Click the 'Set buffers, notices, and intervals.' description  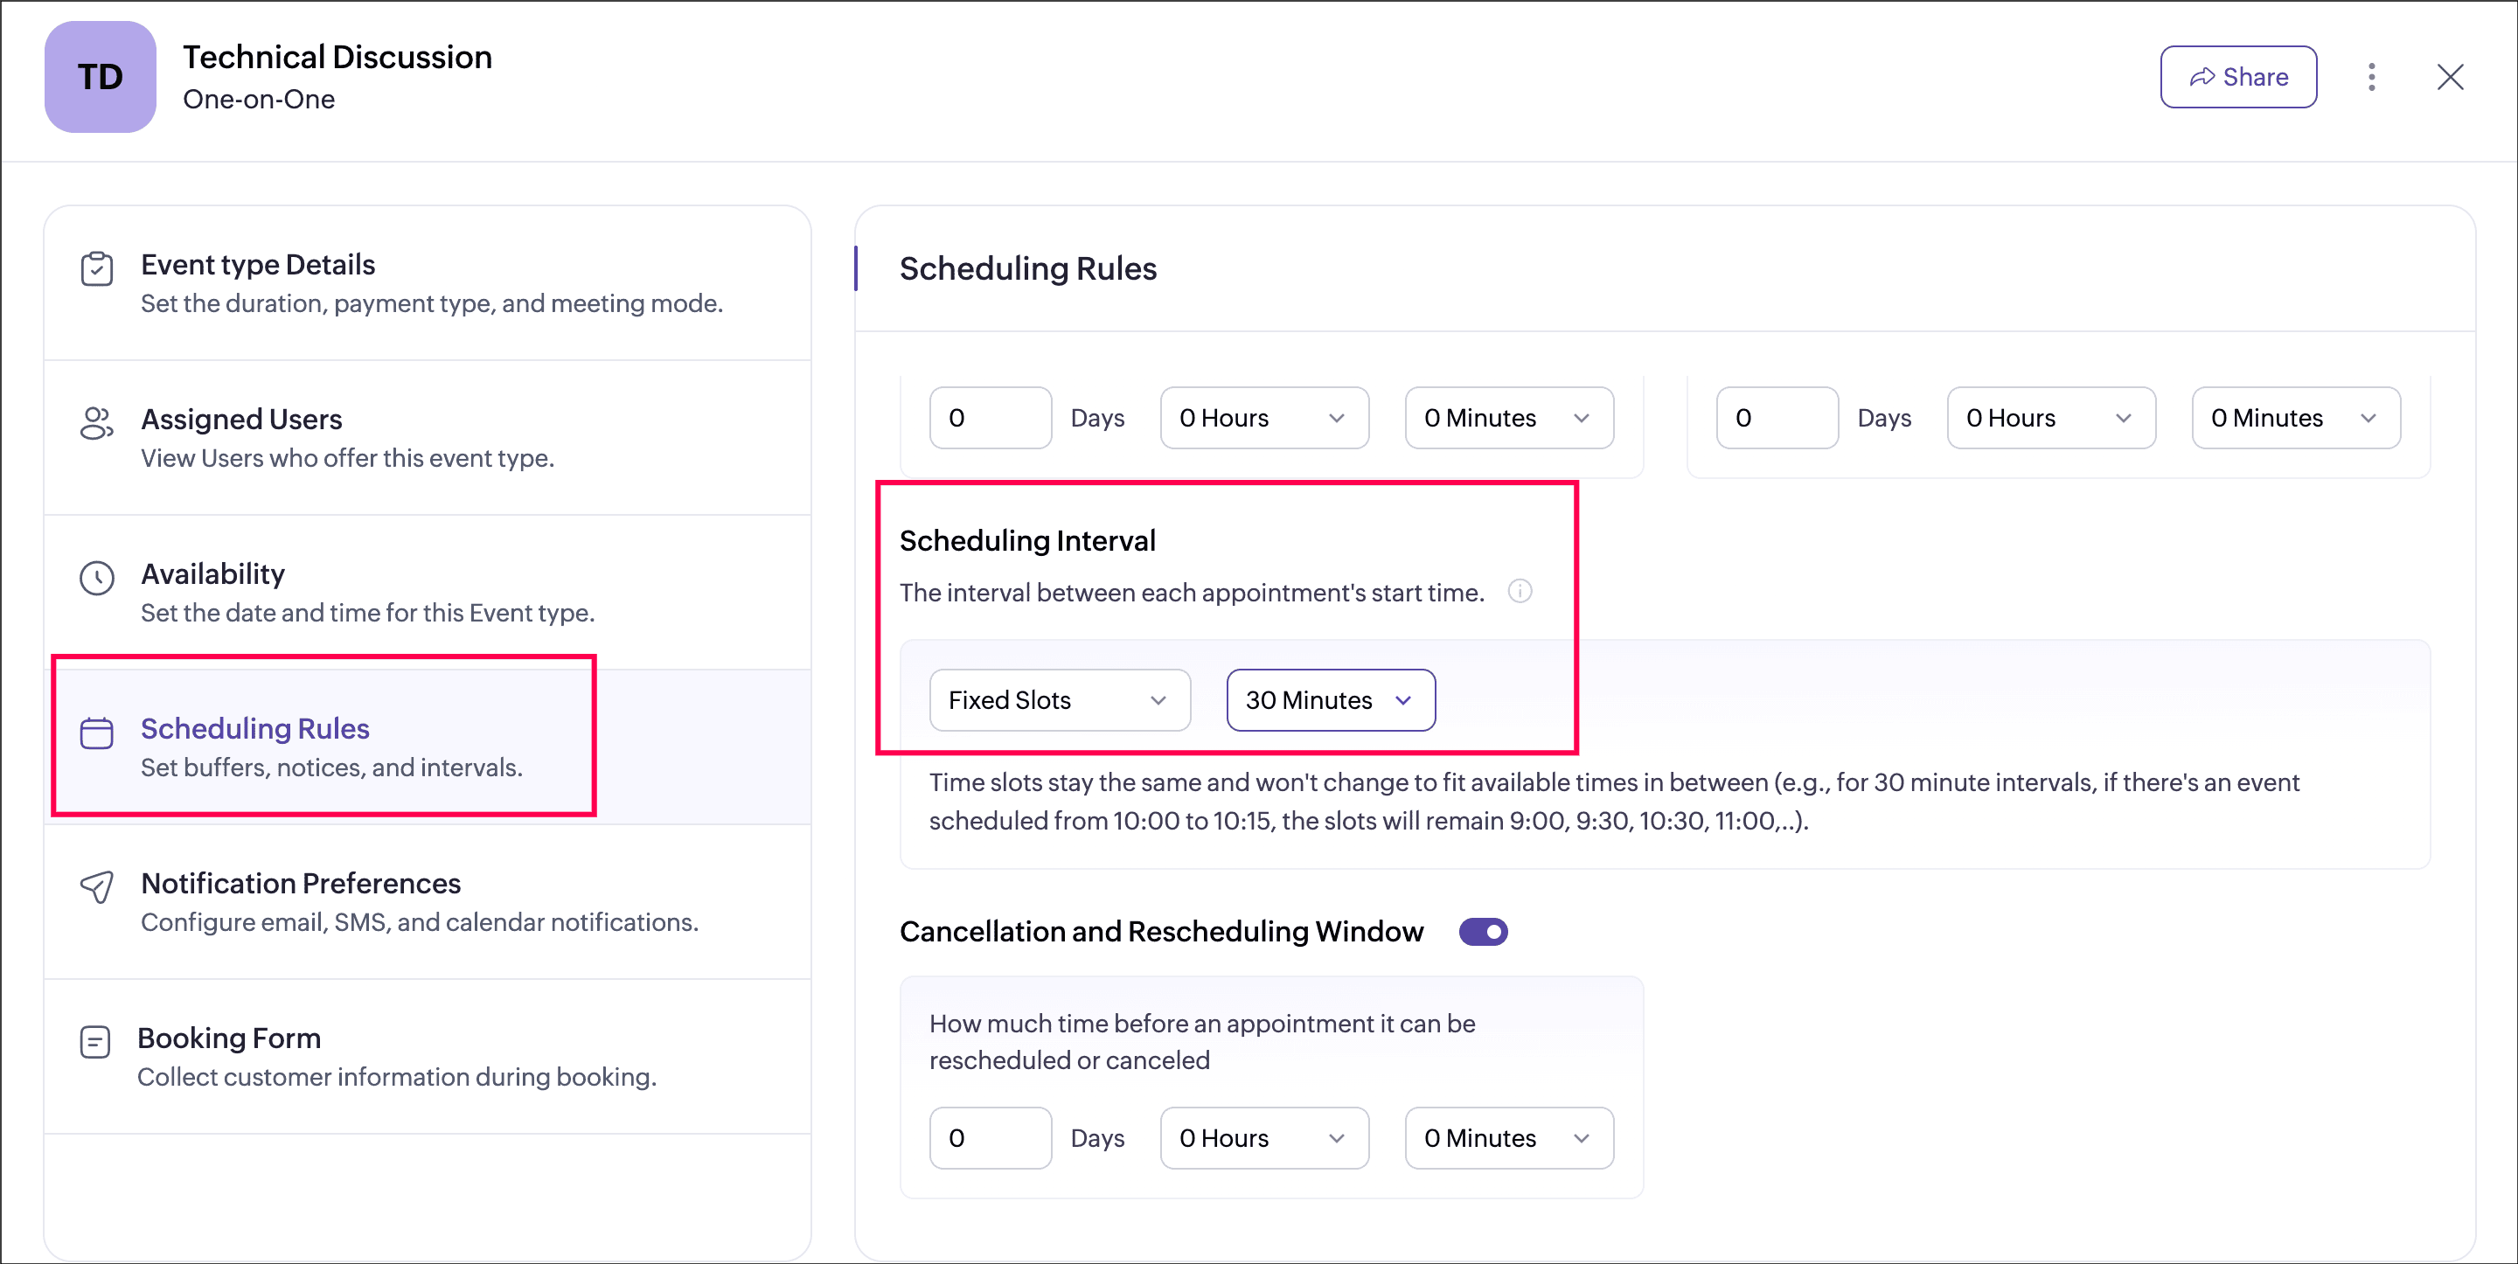click(331, 767)
